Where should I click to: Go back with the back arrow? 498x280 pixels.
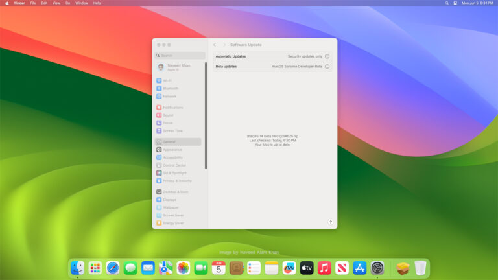(x=215, y=45)
